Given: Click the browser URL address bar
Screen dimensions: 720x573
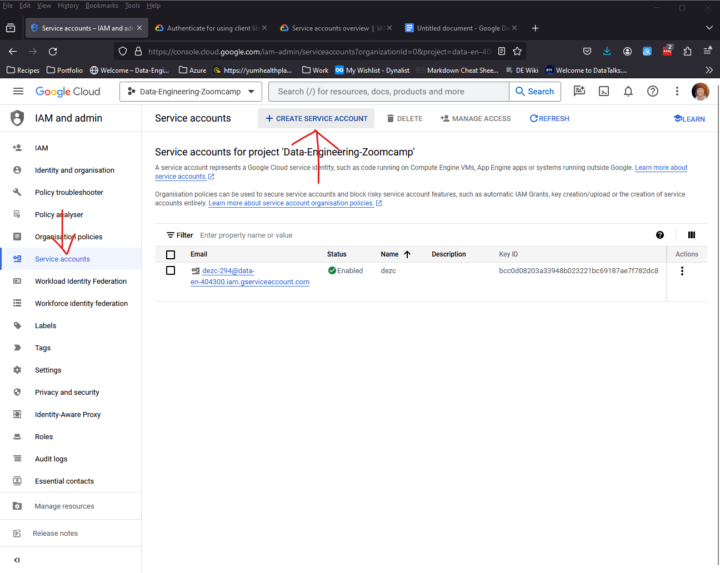Looking at the screenshot, I should coord(320,52).
